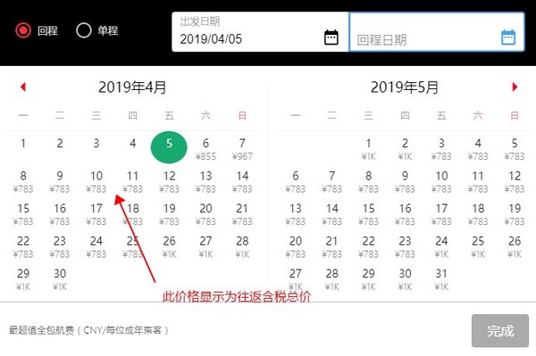Select the 单程 one-way radio button
This screenshot has height=356, width=536.
click(x=84, y=30)
